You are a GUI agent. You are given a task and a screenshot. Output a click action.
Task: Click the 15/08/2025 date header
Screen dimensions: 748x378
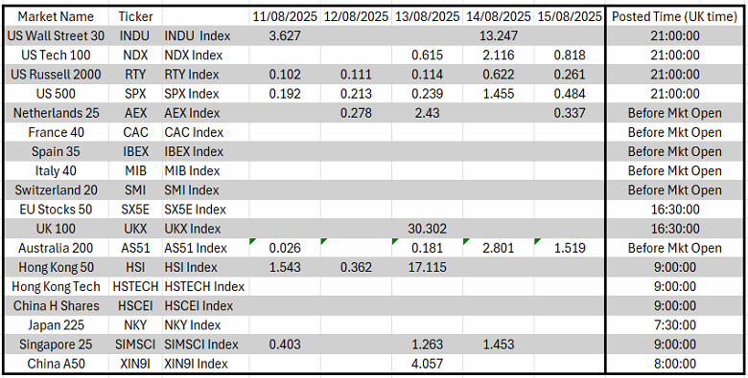(x=570, y=16)
